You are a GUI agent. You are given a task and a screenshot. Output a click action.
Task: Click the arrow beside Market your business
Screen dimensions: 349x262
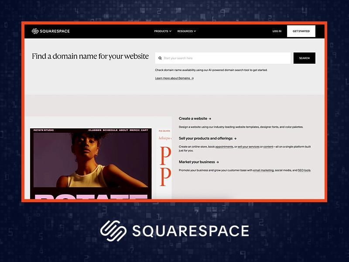[x=218, y=162]
